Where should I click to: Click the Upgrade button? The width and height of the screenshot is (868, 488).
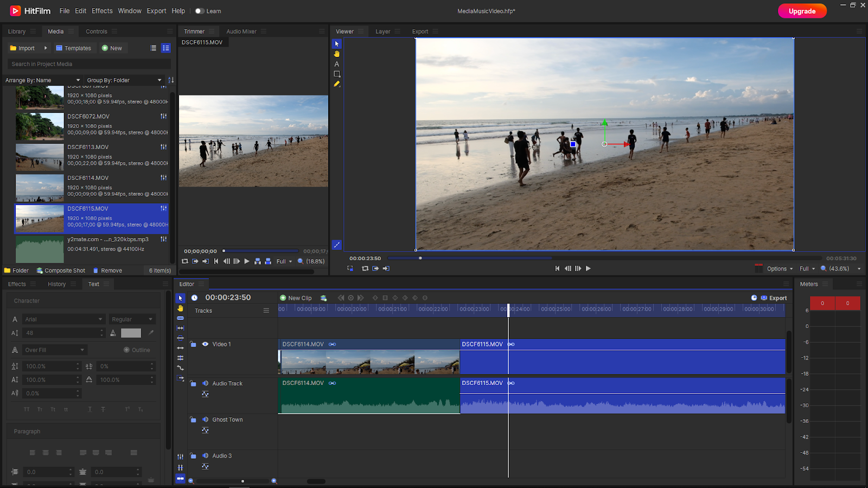click(x=802, y=11)
